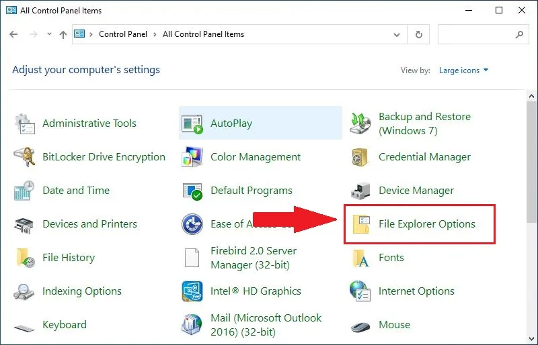This screenshot has height=345, width=538.
Task: Click the Control Panel icon in address bar
Action: point(79,34)
